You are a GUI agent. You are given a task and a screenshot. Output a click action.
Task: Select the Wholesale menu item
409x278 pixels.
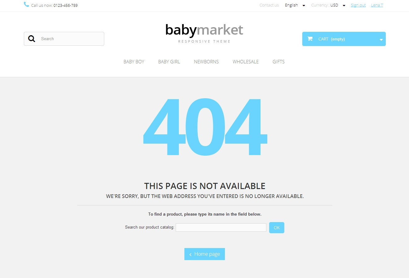[246, 62]
